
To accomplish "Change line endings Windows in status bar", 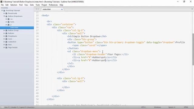I will pyautogui.click(x=157, y=107).
